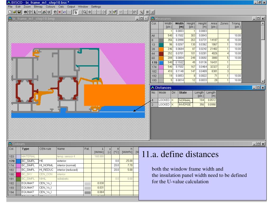Screen dimensions: 271x203
Task: Click the camera toolbar icon
Action: pyautogui.click(x=26, y=12)
